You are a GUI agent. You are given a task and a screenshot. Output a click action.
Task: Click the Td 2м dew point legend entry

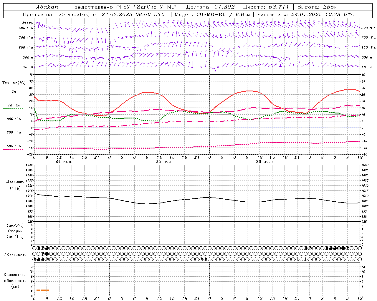coord(14,105)
